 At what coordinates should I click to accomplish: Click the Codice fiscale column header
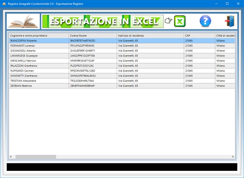click(93, 36)
